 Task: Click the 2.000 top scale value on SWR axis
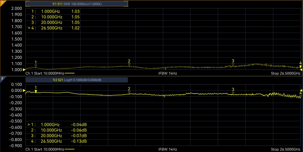coord(17,8)
